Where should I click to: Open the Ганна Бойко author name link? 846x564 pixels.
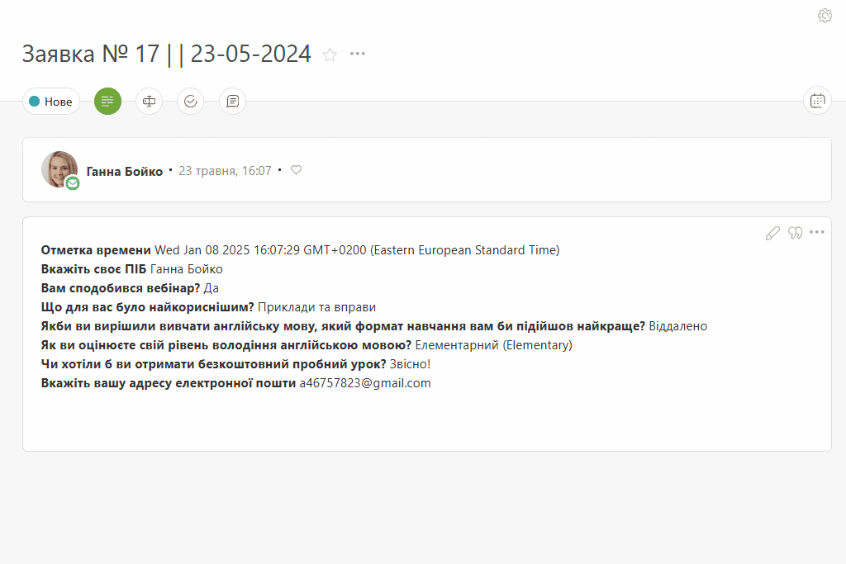[x=125, y=172]
